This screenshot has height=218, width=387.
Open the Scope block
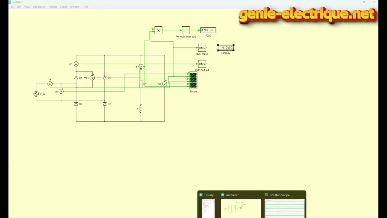coord(193,81)
